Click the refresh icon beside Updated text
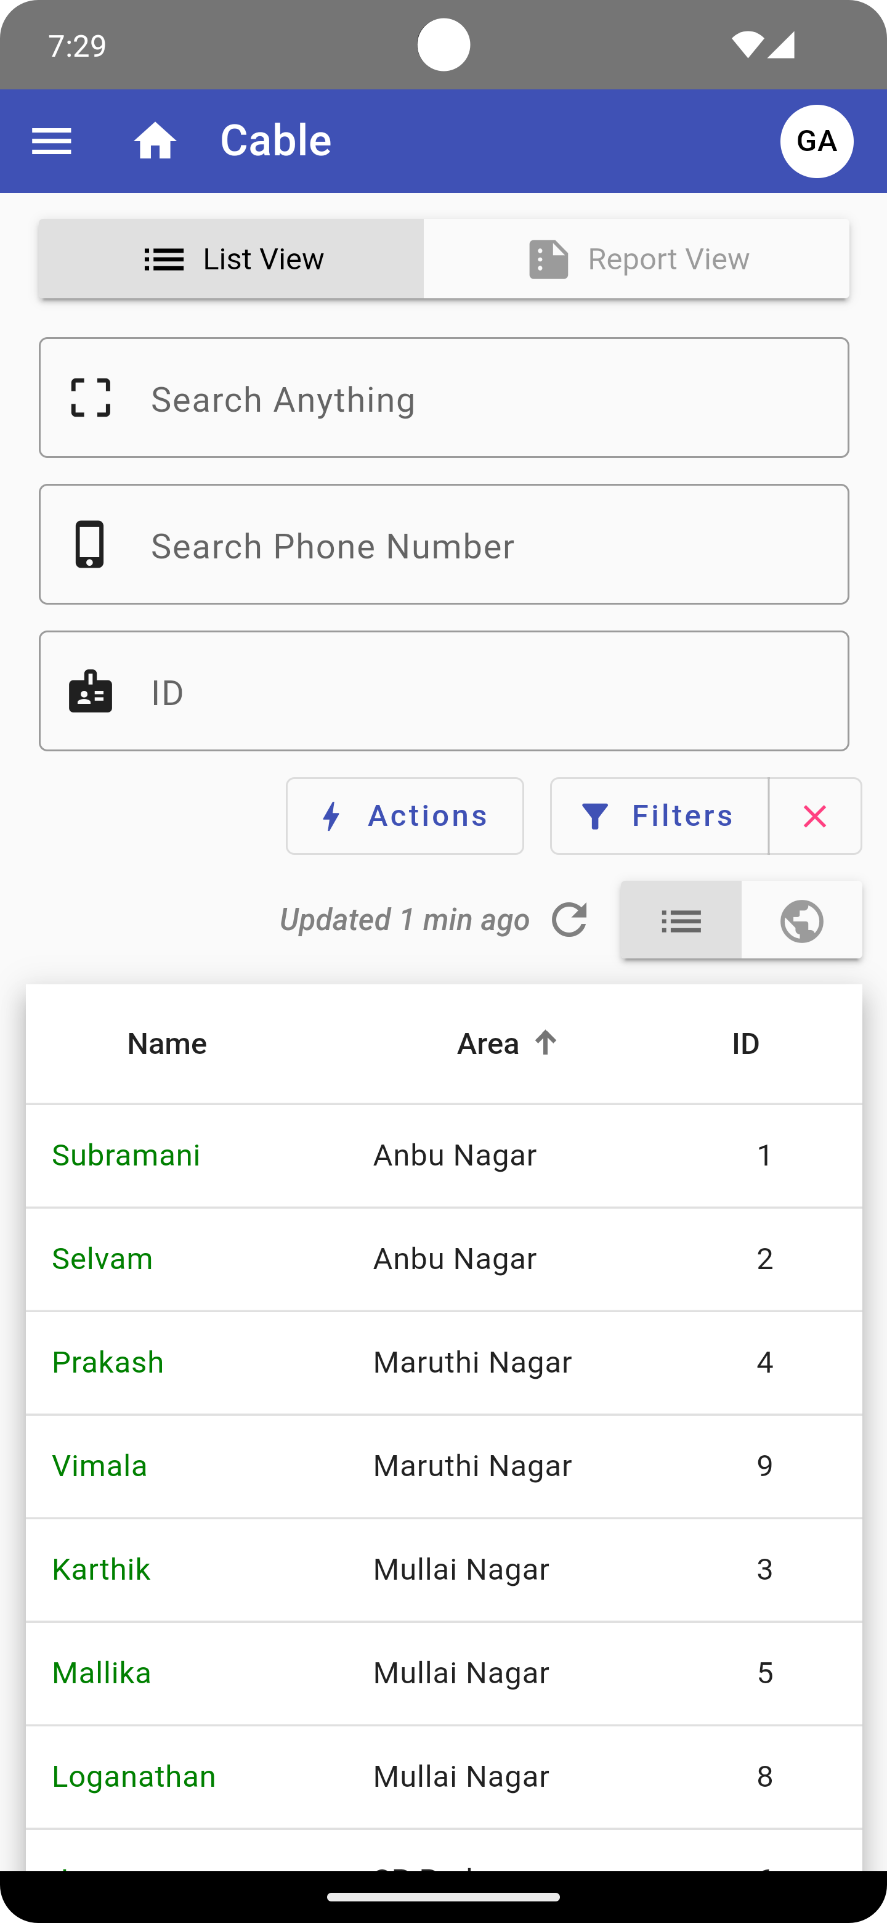This screenshot has height=1923, width=887. point(569,920)
